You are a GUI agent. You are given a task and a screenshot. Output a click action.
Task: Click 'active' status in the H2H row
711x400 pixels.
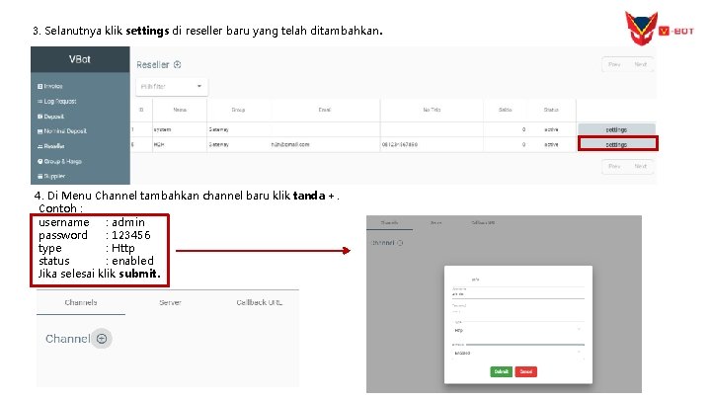[x=551, y=144]
